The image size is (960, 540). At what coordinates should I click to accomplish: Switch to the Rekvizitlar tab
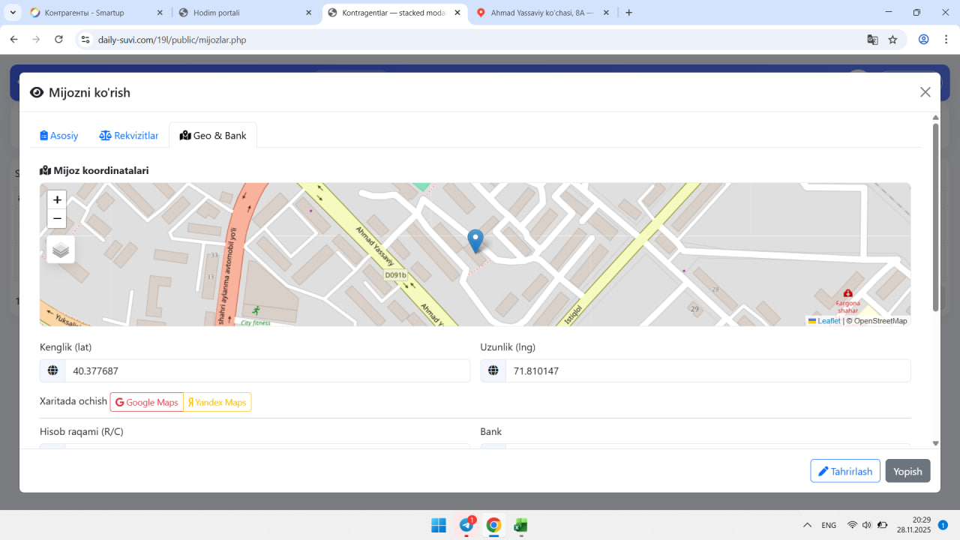[129, 136]
